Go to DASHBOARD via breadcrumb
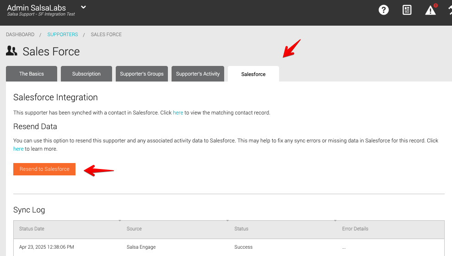Image resolution: width=452 pixels, height=256 pixels. (x=20, y=35)
